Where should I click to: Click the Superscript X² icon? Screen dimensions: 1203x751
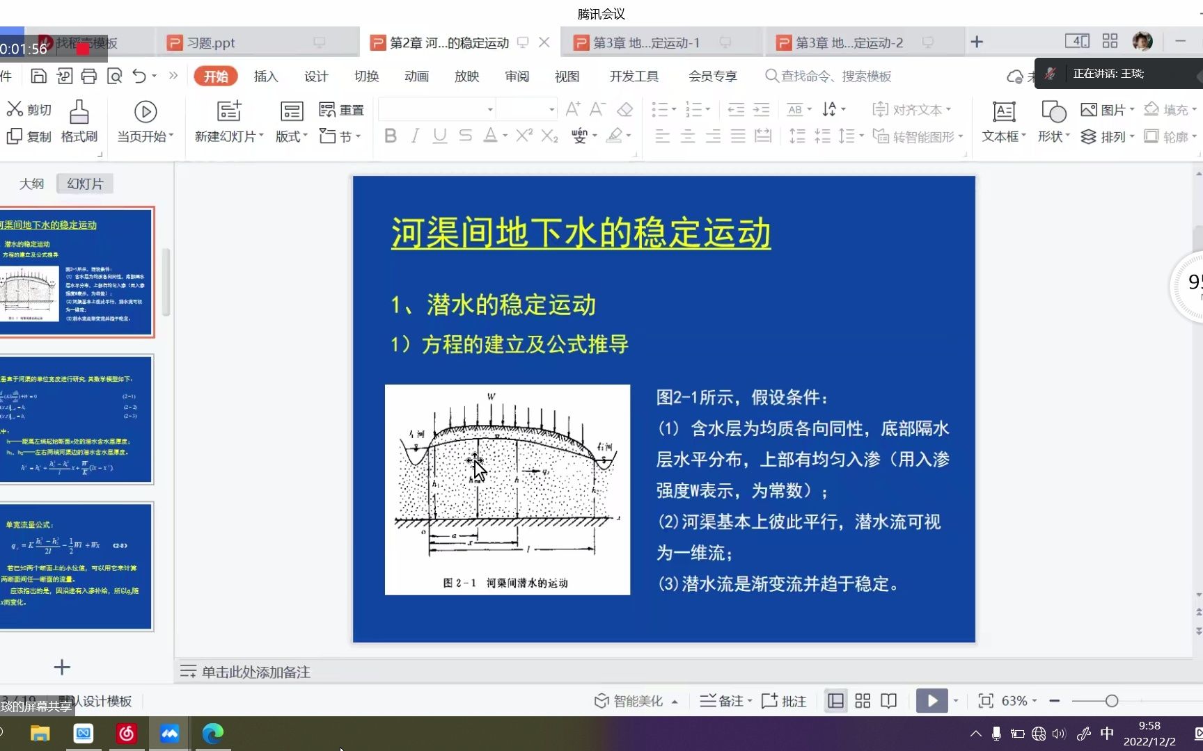click(524, 136)
